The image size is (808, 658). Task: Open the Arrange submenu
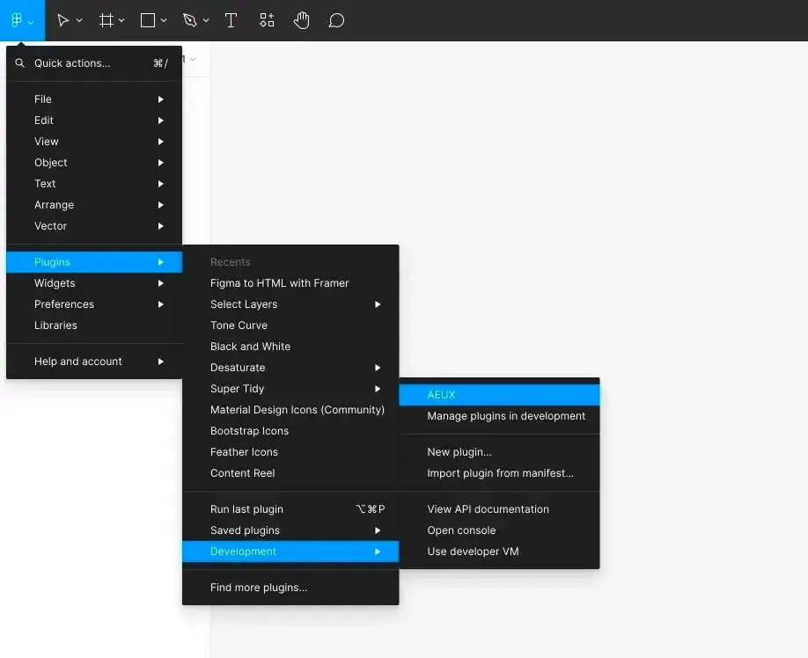pyautogui.click(x=94, y=204)
